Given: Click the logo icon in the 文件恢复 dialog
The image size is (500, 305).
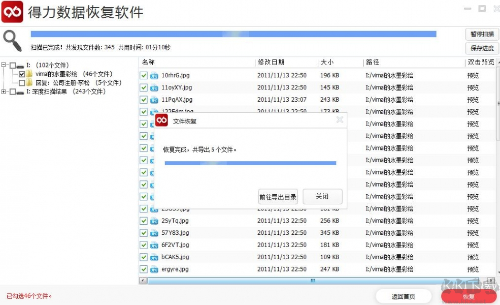Looking at the screenshot, I should click(161, 120).
